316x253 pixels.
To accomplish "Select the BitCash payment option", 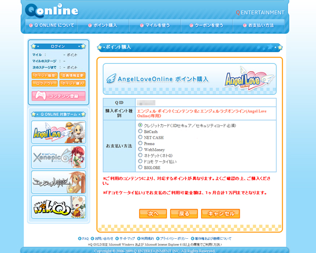I will pyautogui.click(x=140, y=131).
